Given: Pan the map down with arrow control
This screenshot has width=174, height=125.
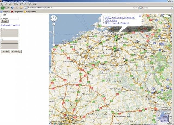Looking at the screenshot, I should 54,20.
